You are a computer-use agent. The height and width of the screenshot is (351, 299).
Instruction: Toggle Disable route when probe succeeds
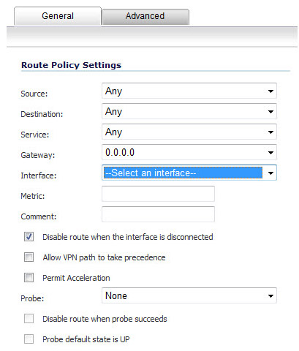(29, 319)
